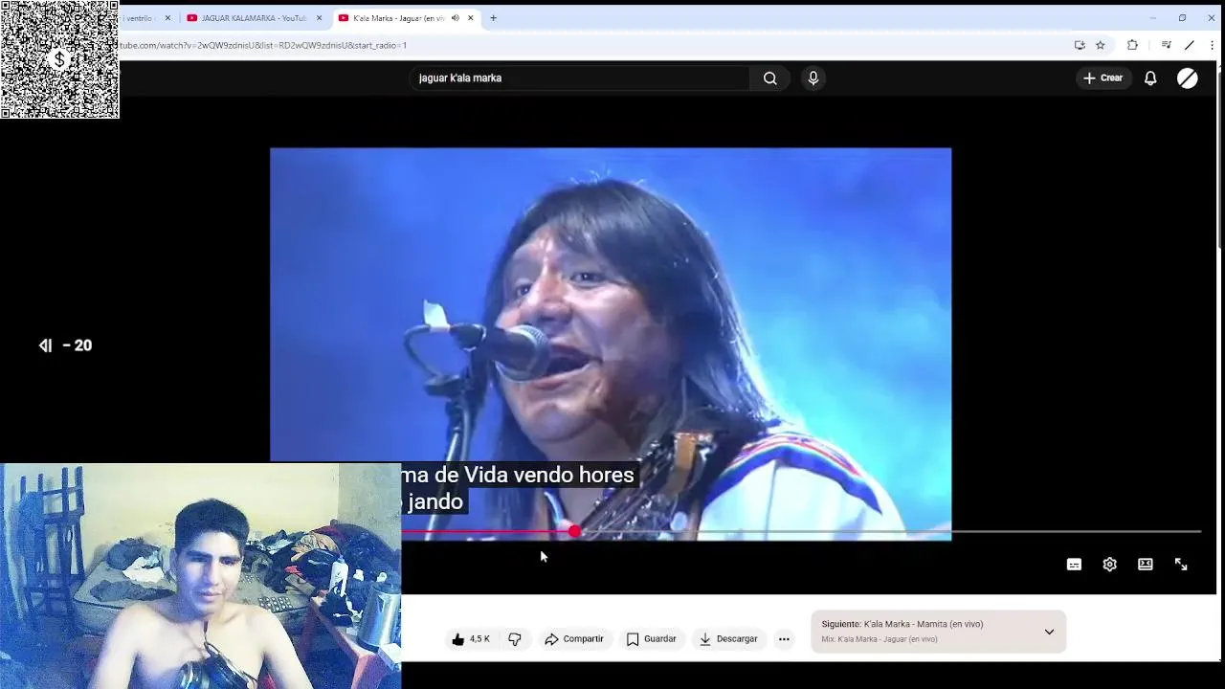This screenshot has height=689, width=1225.
Task: Close the JAGUAR KALAMARKA tab
Action: [320, 18]
